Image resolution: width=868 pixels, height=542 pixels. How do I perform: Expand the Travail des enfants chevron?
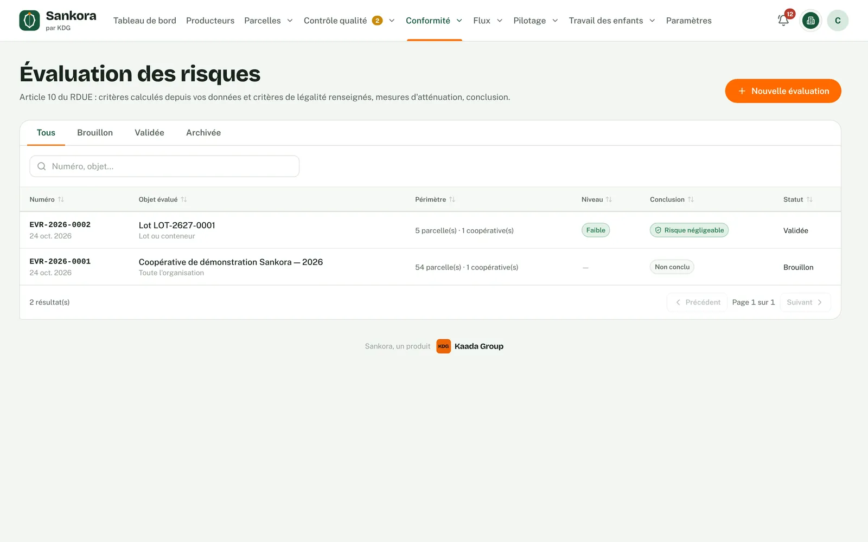(x=652, y=21)
